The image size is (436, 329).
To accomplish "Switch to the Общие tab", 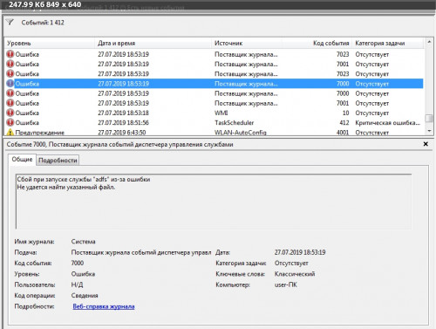I will point(22,160).
